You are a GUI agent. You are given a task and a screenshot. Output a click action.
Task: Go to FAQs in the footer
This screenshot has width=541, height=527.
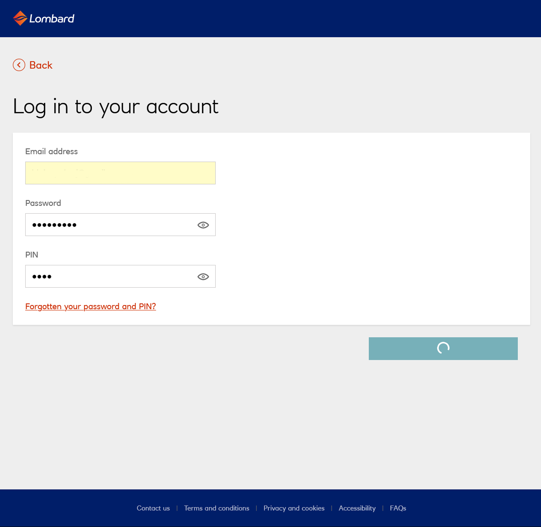pyautogui.click(x=398, y=508)
